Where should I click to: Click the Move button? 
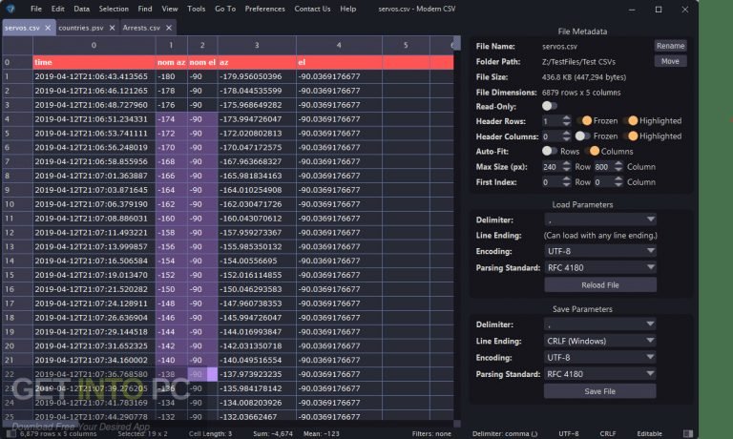670,61
